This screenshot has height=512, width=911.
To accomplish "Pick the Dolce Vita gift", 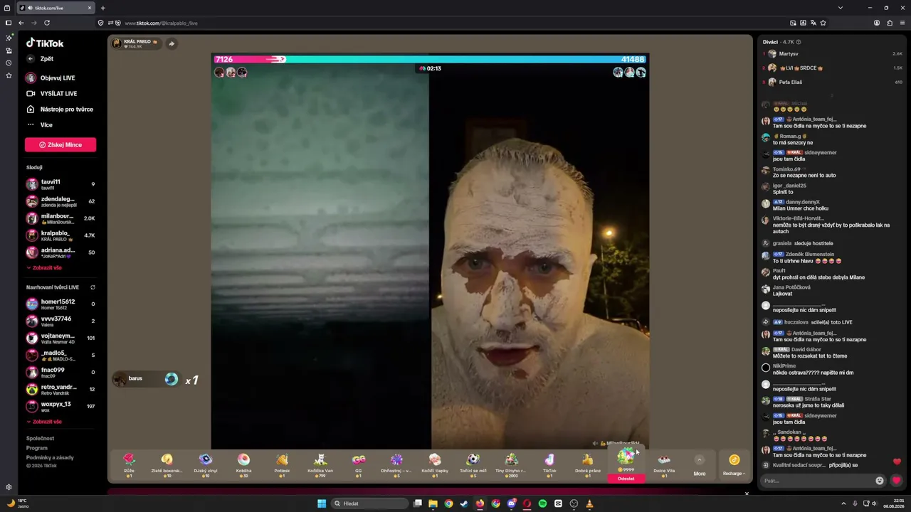I will [664, 464].
